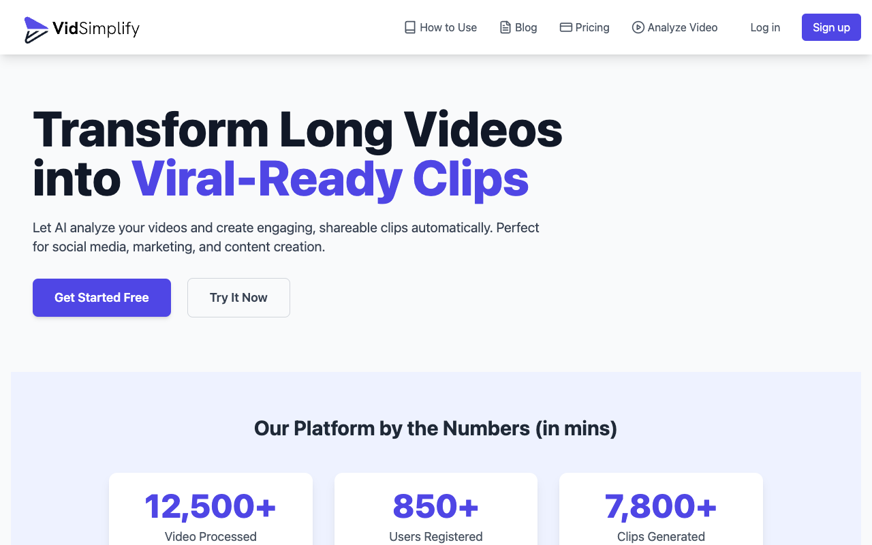872x545 pixels.
Task: Click the 7,800+ Clips Generated card
Action: pos(661,514)
